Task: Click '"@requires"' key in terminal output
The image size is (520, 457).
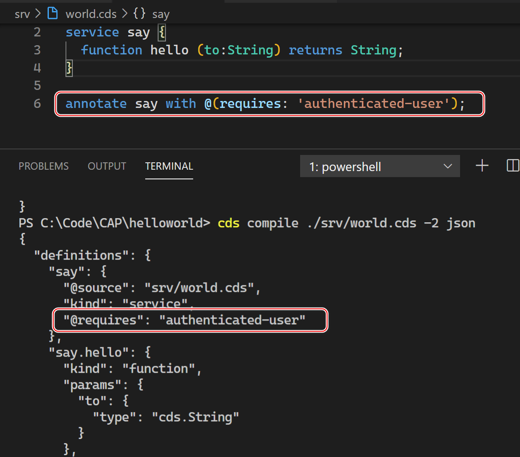Action: click(103, 320)
